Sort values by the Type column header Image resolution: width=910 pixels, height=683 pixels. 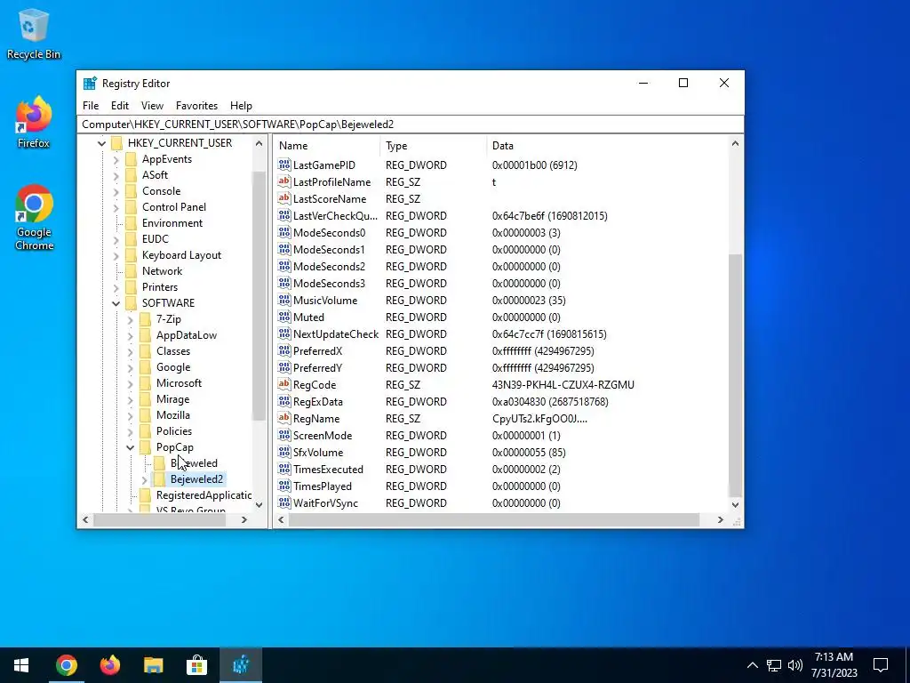click(x=434, y=146)
